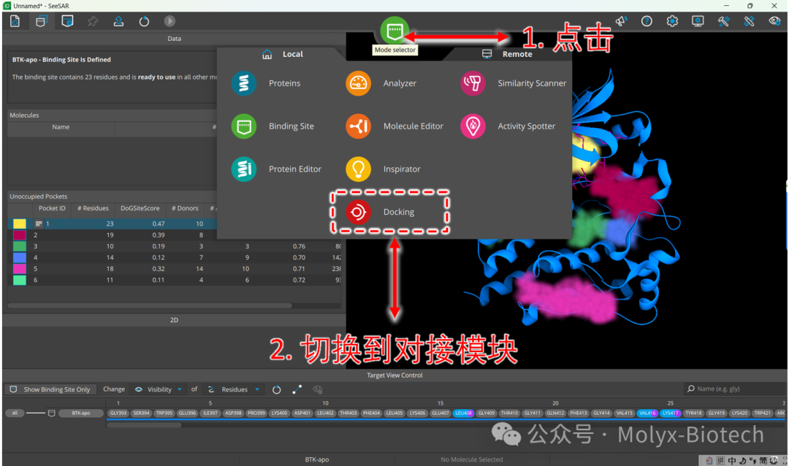Click the project file icon in toolbar
The width and height of the screenshot is (789, 466).
[15, 21]
